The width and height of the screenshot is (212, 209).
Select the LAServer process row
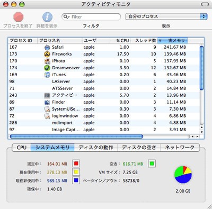pyautogui.click(x=104, y=81)
